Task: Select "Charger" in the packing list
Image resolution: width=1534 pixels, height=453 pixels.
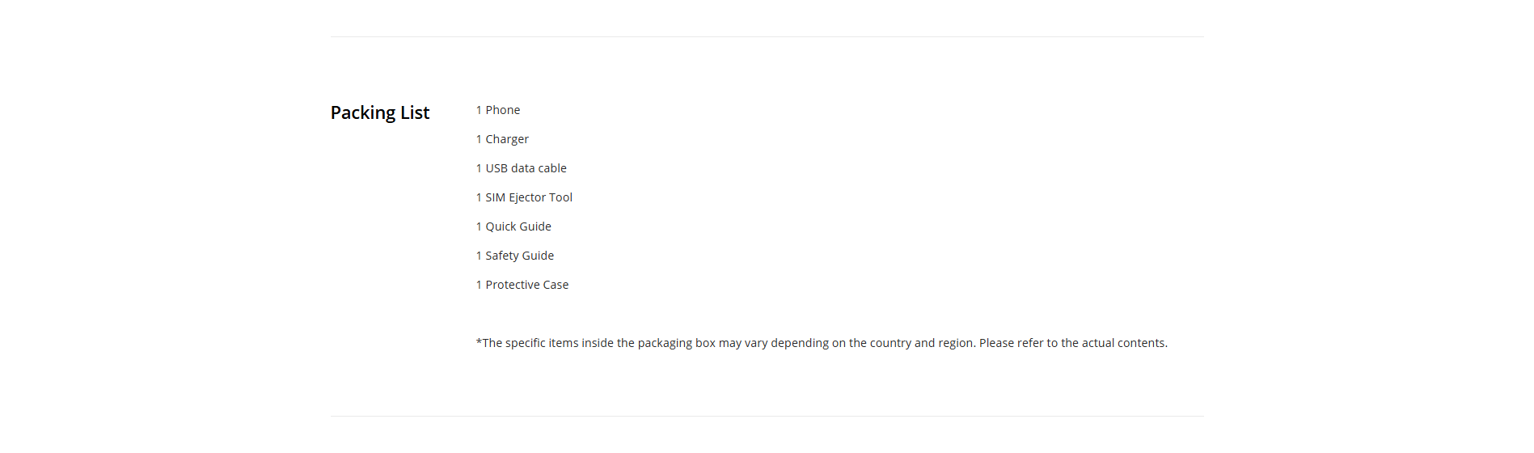Action: pyautogui.click(x=507, y=139)
